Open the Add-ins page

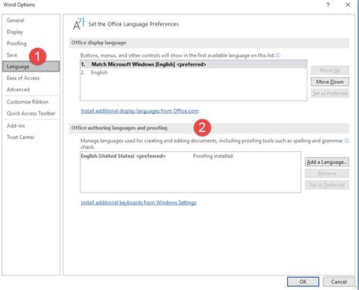[16, 125]
